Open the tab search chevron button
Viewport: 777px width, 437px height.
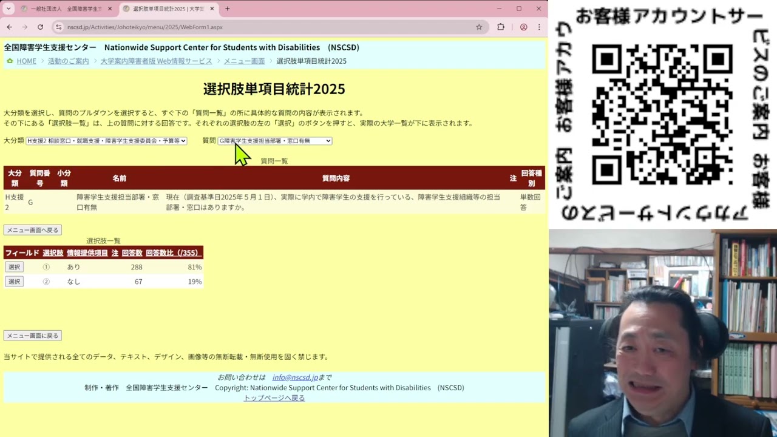pyautogui.click(x=8, y=8)
